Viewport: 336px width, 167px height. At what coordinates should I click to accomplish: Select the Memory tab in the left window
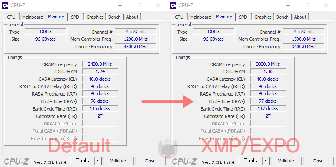click(56, 17)
